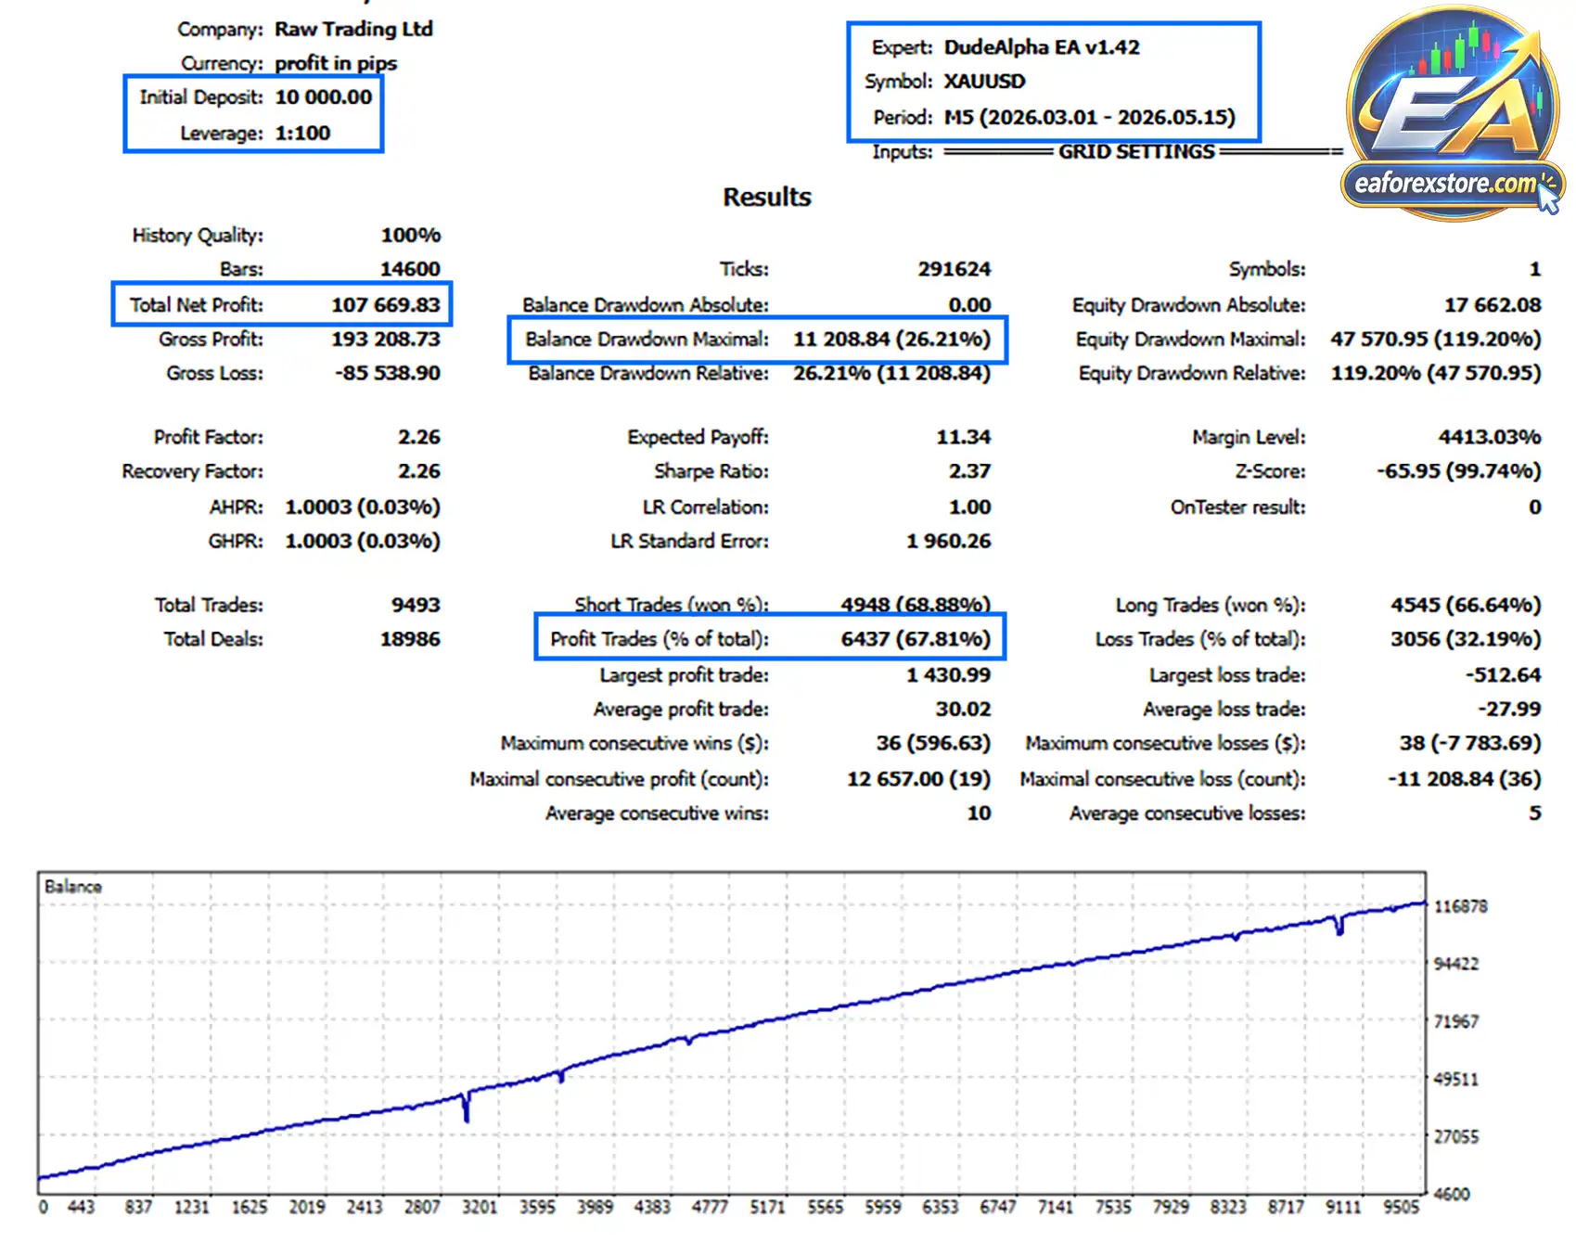
Task: Select the History Quality value 100%
Action: click(x=411, y=235)
